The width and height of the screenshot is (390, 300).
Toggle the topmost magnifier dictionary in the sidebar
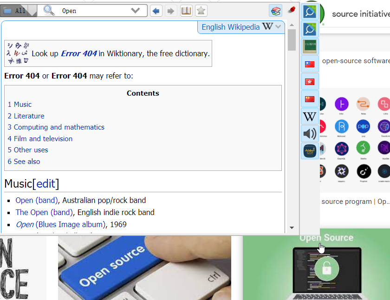pyautogui.click(x=310, y=12)
